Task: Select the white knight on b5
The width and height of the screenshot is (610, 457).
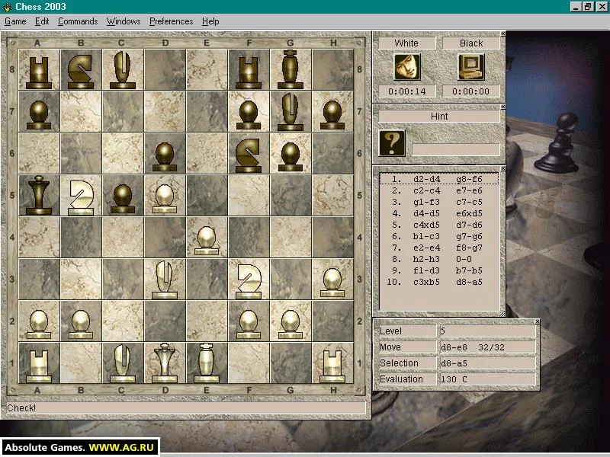Action: tap(81, 197)
